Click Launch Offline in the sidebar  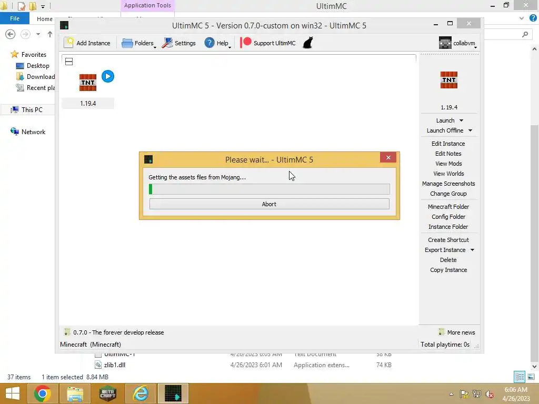[x=445, y=130]
